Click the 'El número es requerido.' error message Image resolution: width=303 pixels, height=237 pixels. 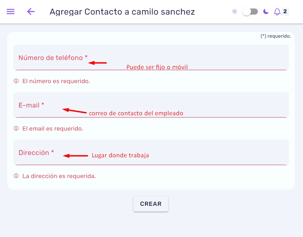pyautogui.click(x=56, y=81)
